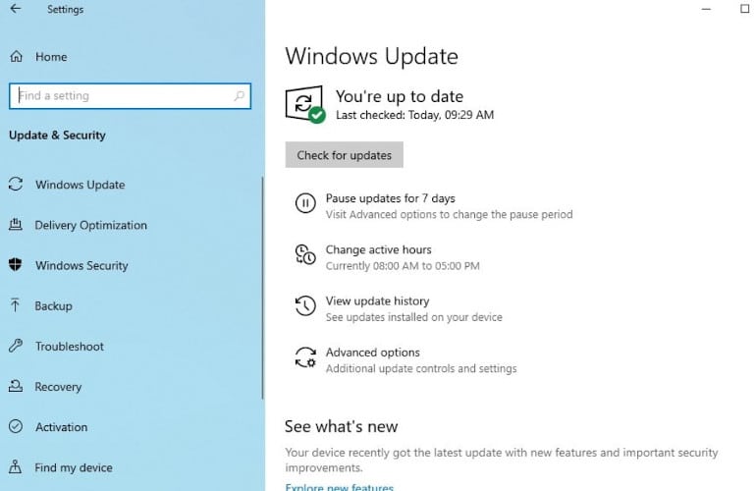Click the Troubleshoot wrench icon
Screen dimensions: 756x491
coord(16,346)
